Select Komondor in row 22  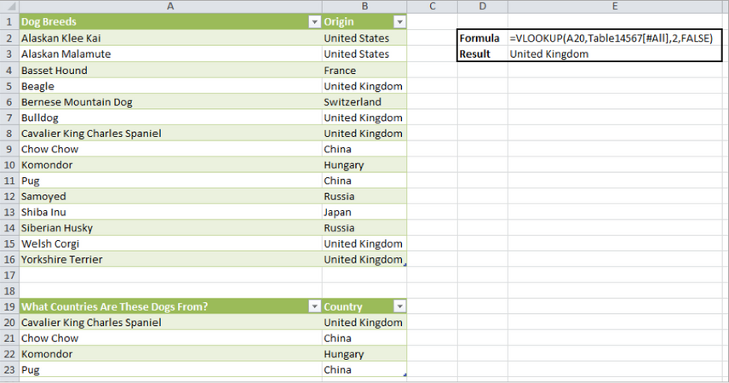(x=170, y=354)
